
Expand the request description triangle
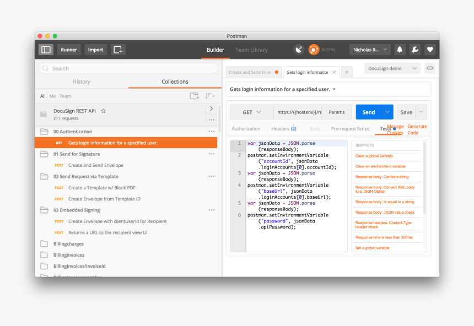tap(334, 89)
